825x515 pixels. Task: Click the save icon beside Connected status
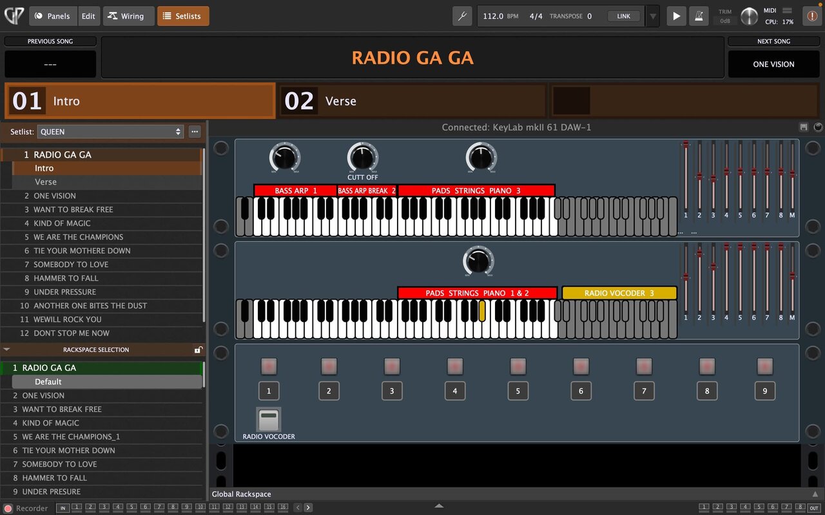click(804, 127)
